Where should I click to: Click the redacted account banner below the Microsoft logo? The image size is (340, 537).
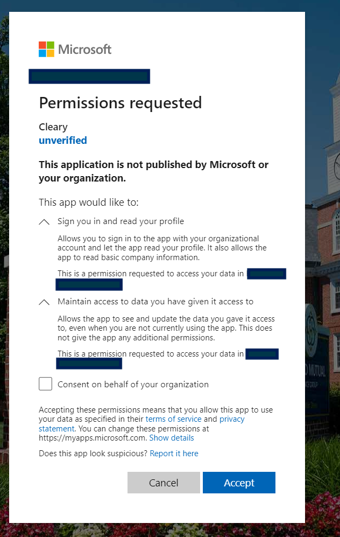89,76
